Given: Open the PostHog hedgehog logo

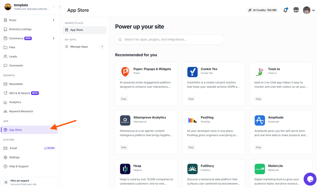Looking at the screenshot, I should pos(192,120).
